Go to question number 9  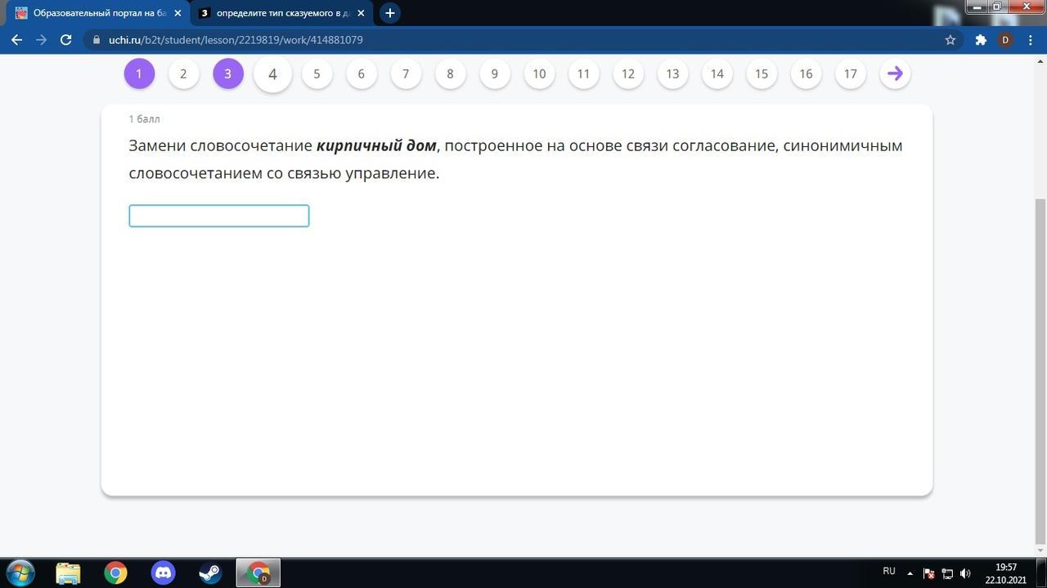[494, 73]
